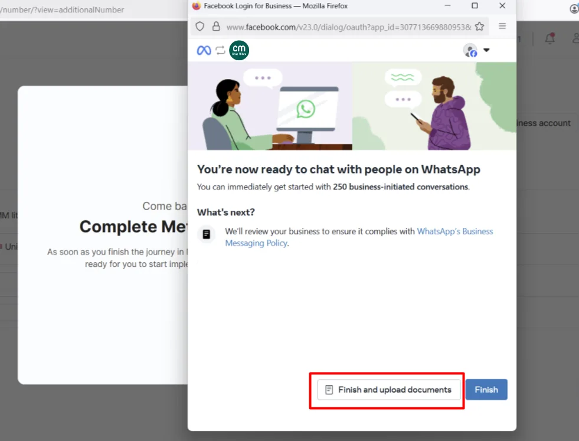Screen dimensions: 579x441
Task: Click the document icon under What's next
Action: click(x=207, y=234)
